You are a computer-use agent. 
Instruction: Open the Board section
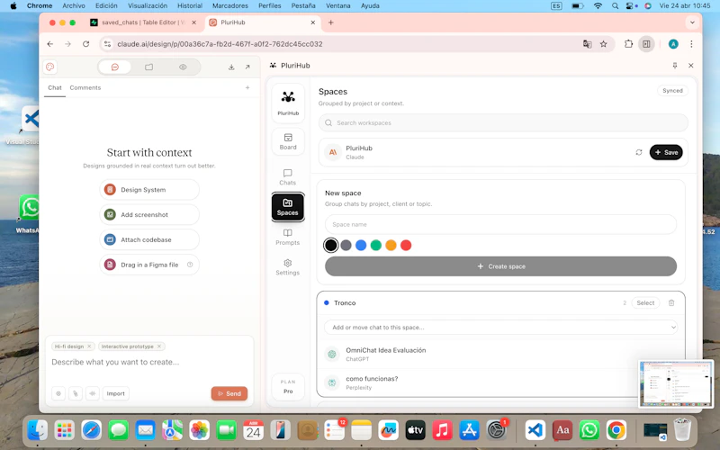(288, 141)
